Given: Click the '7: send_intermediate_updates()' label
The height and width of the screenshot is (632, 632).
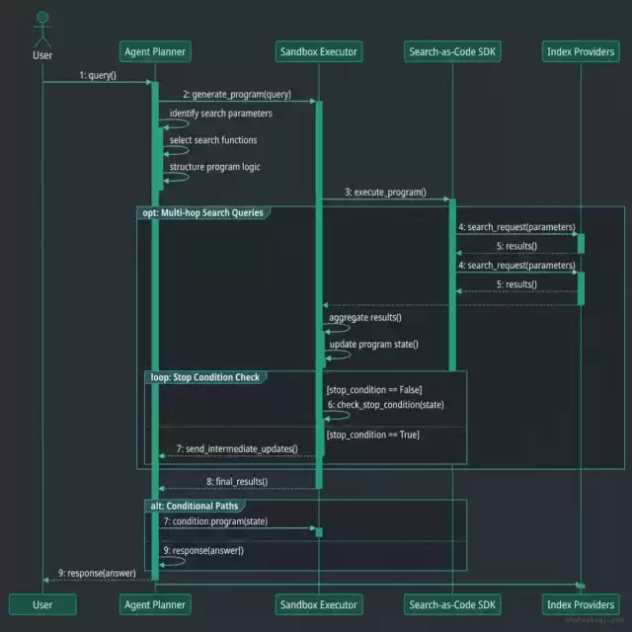Looking at the screenshot, I should (237, 449).
